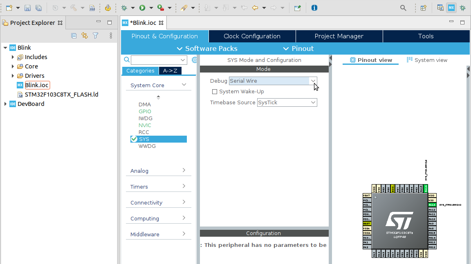Open the blue information icon

314,8
